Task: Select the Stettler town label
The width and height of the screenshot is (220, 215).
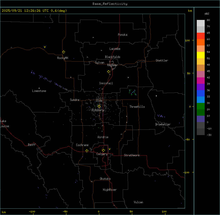Action: pyautogui.click(x=162, y=61)
